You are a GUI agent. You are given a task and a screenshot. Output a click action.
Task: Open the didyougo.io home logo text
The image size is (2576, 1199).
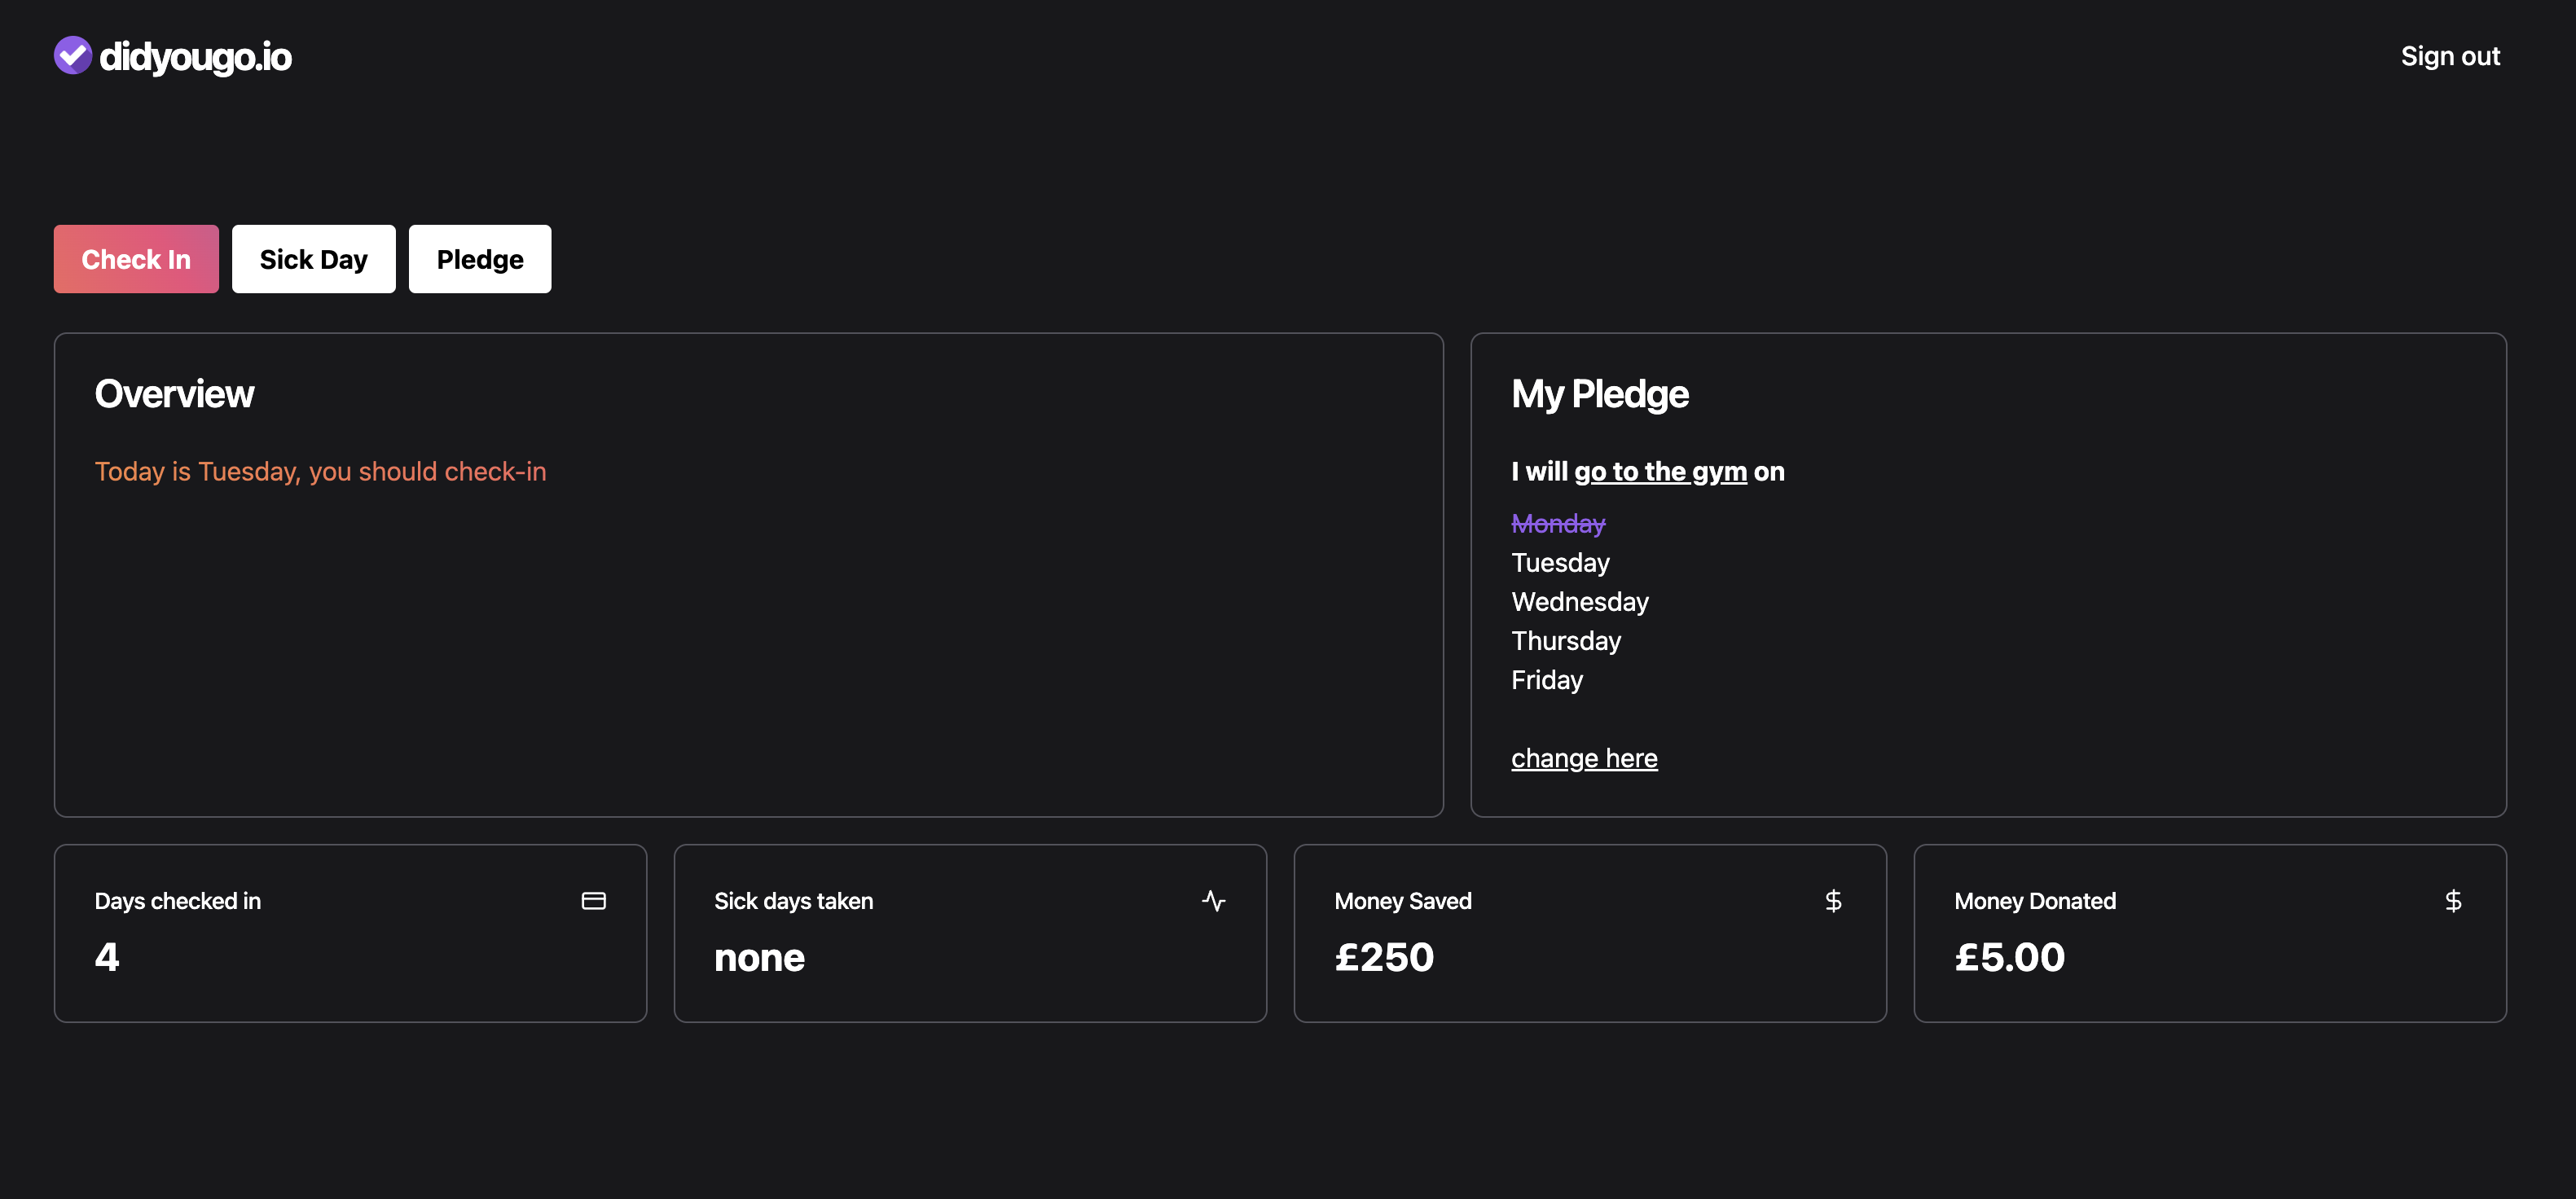(x=196, y=57)
